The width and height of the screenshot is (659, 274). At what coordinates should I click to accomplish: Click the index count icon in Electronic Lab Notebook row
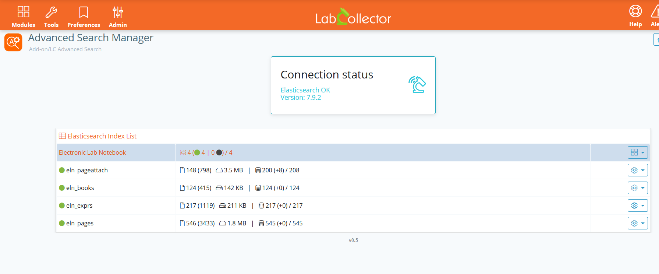(x=183, y=152)
